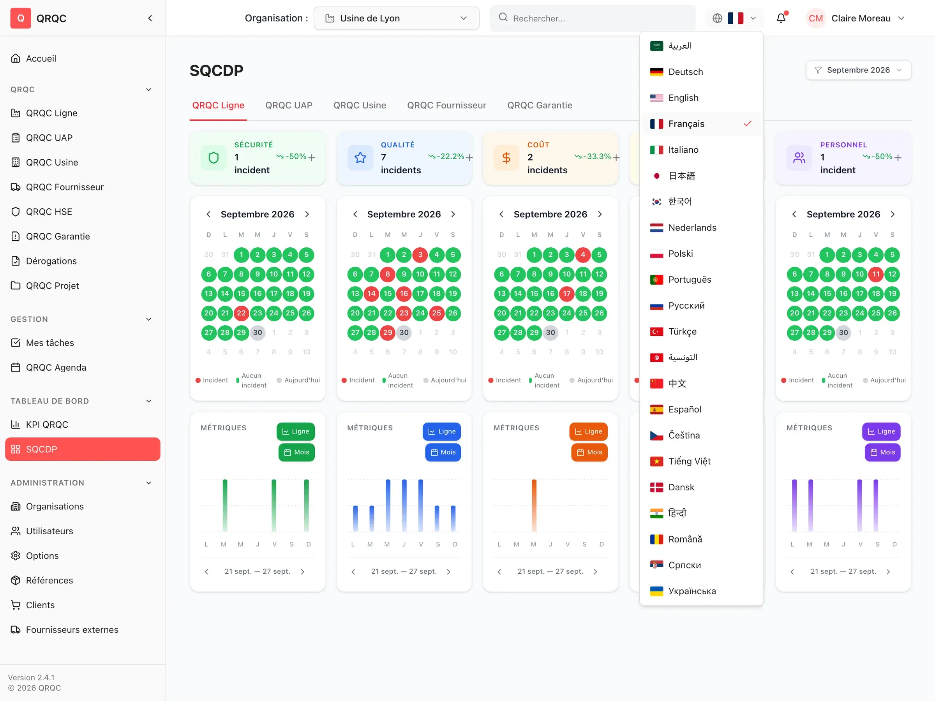Select red day 22 in Sécurité calendar
Screen dimensions: 935x701
(x=242, y=313)
